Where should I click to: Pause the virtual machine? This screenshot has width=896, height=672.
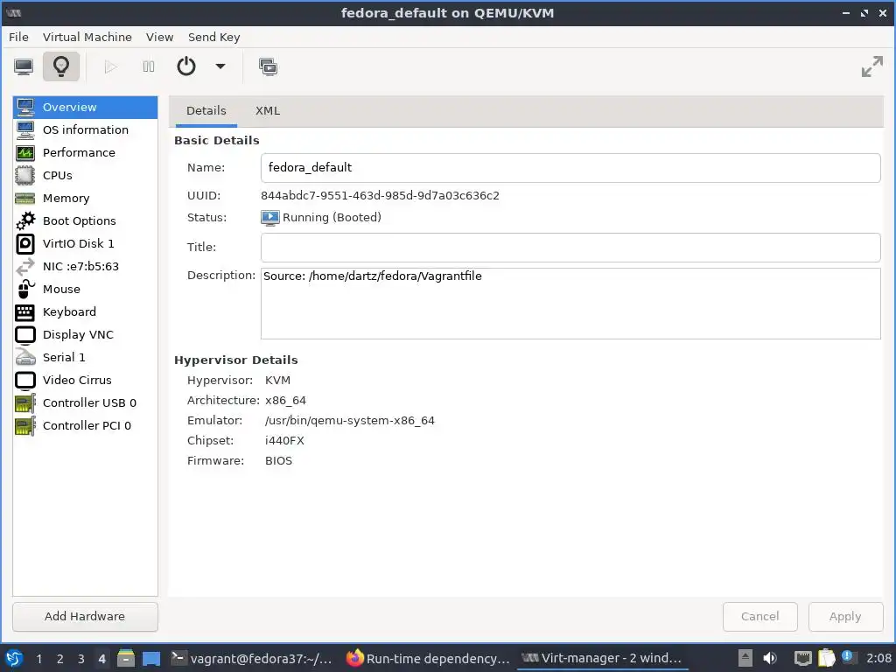[149, 66]
